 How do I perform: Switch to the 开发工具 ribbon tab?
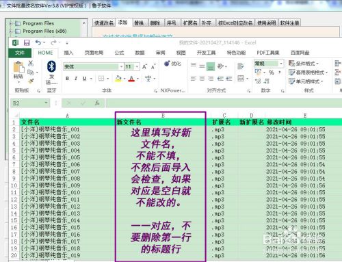(x=206, y=53)
